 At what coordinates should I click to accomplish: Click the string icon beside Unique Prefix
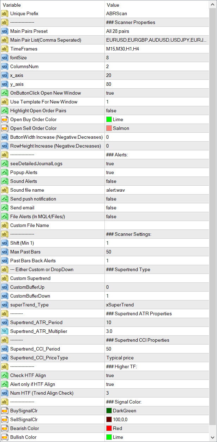5,13
